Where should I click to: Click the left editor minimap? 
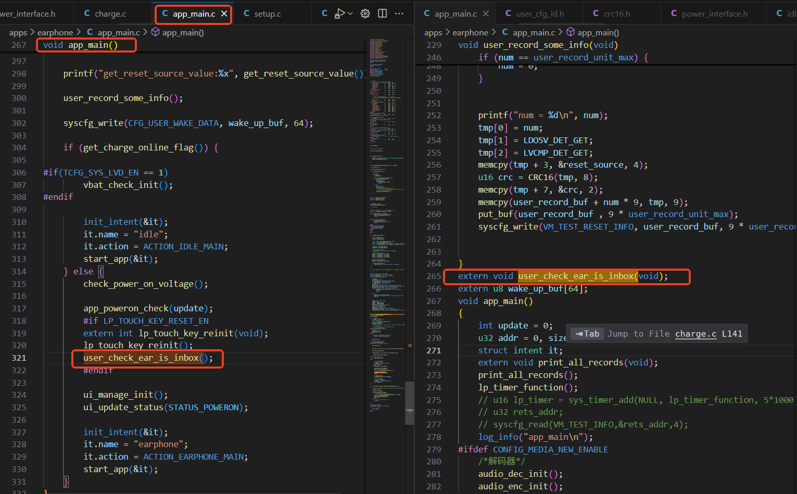(x=387, y=224)
